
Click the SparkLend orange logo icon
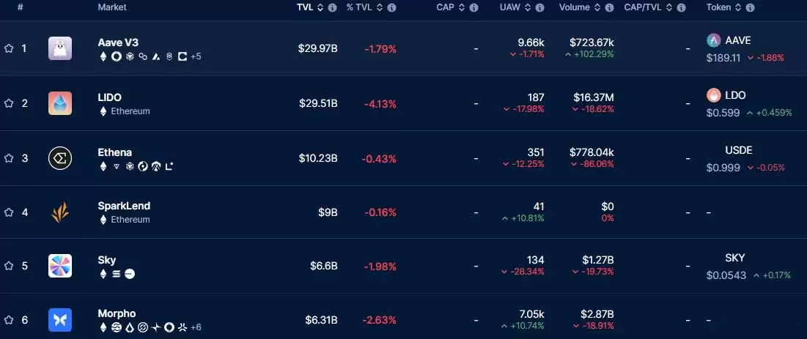pos(60,212)
